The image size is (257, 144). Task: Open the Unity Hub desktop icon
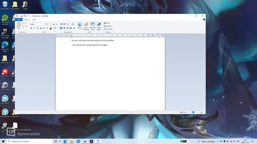click(x=5, y=86)
